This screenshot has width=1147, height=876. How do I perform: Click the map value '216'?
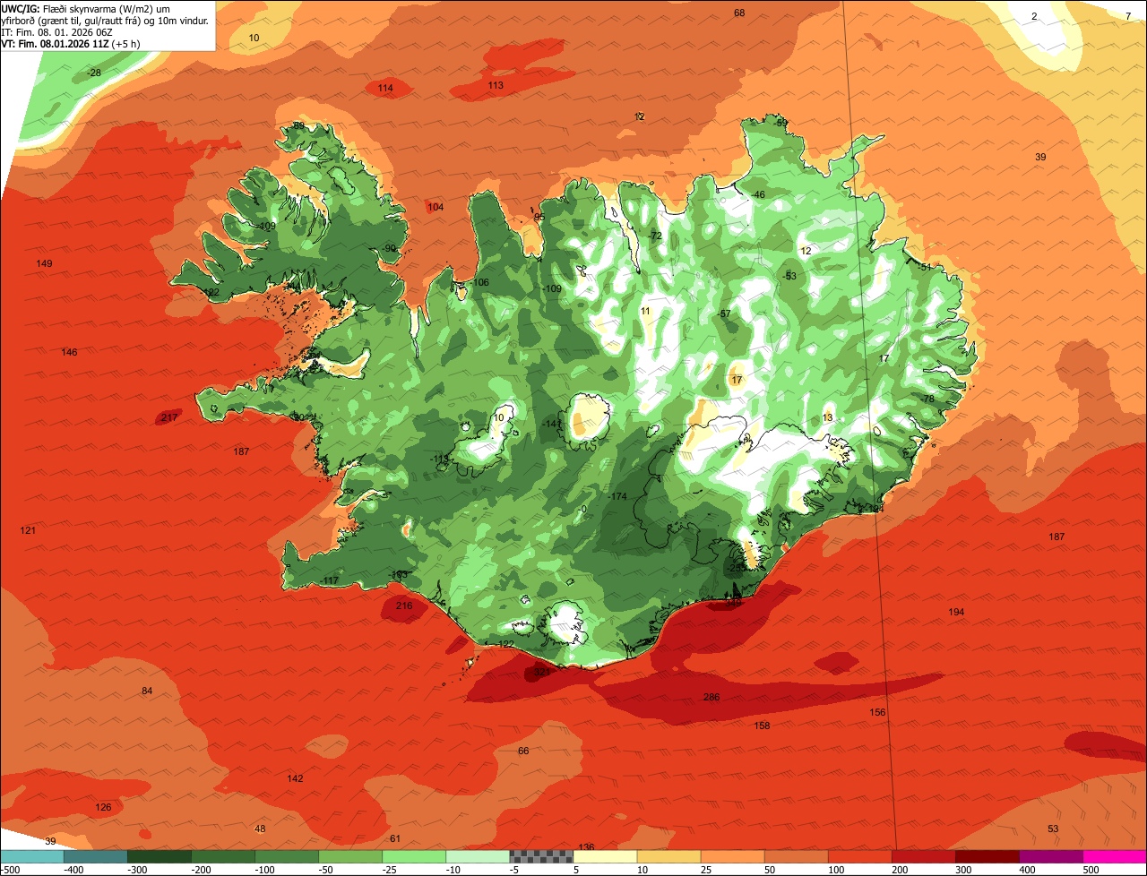tap(404, 605)
